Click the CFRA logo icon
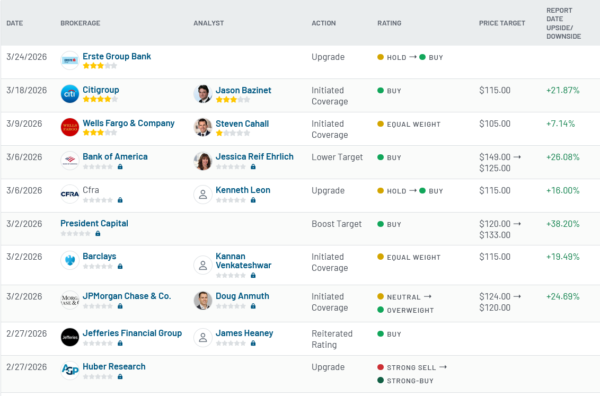Screen dimensions: 600x396 (x=70, y=194)
